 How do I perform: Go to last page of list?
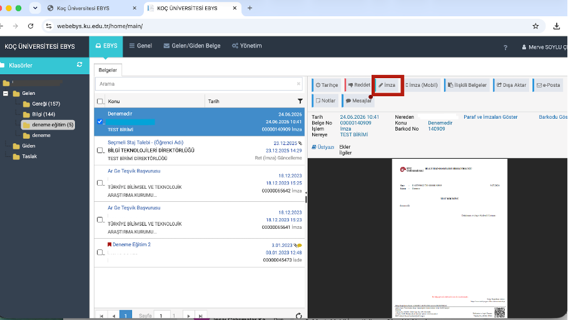[x=200, y=316]
